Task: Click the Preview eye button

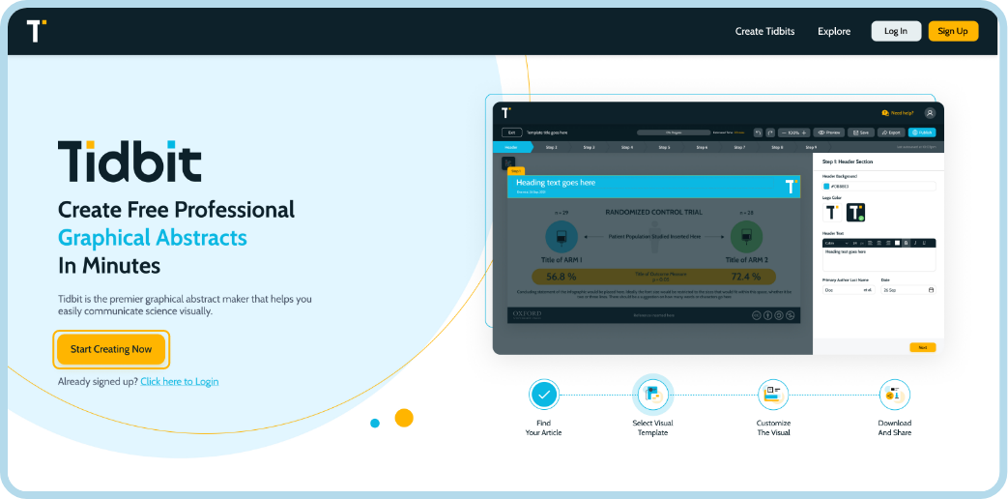Action: click(x=828, y=132)
